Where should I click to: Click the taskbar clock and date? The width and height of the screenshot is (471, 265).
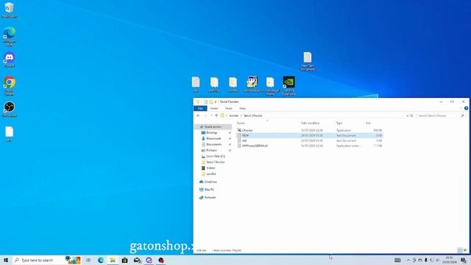(450, 260)
